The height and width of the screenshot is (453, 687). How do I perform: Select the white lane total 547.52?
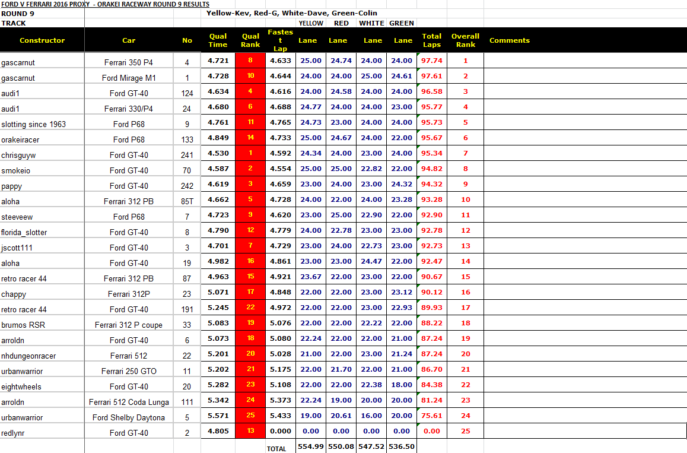pos(371,446)
